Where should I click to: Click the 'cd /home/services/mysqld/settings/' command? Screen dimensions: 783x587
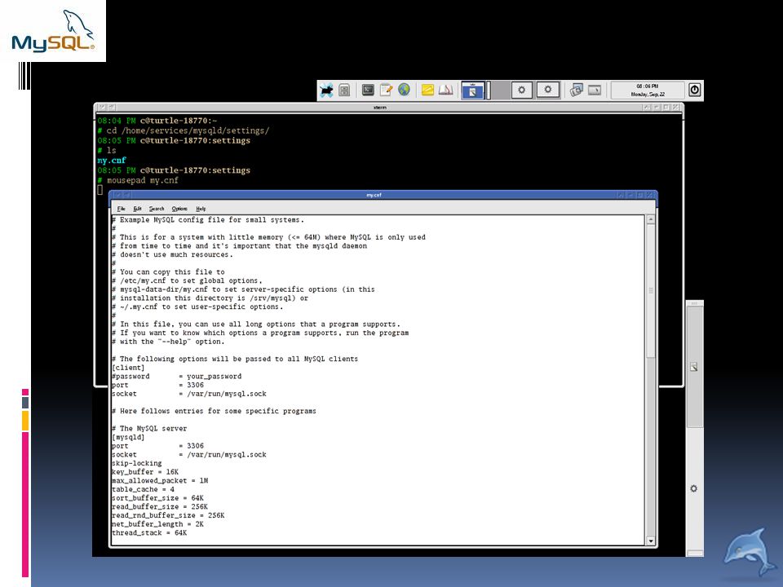coord(188,130)
